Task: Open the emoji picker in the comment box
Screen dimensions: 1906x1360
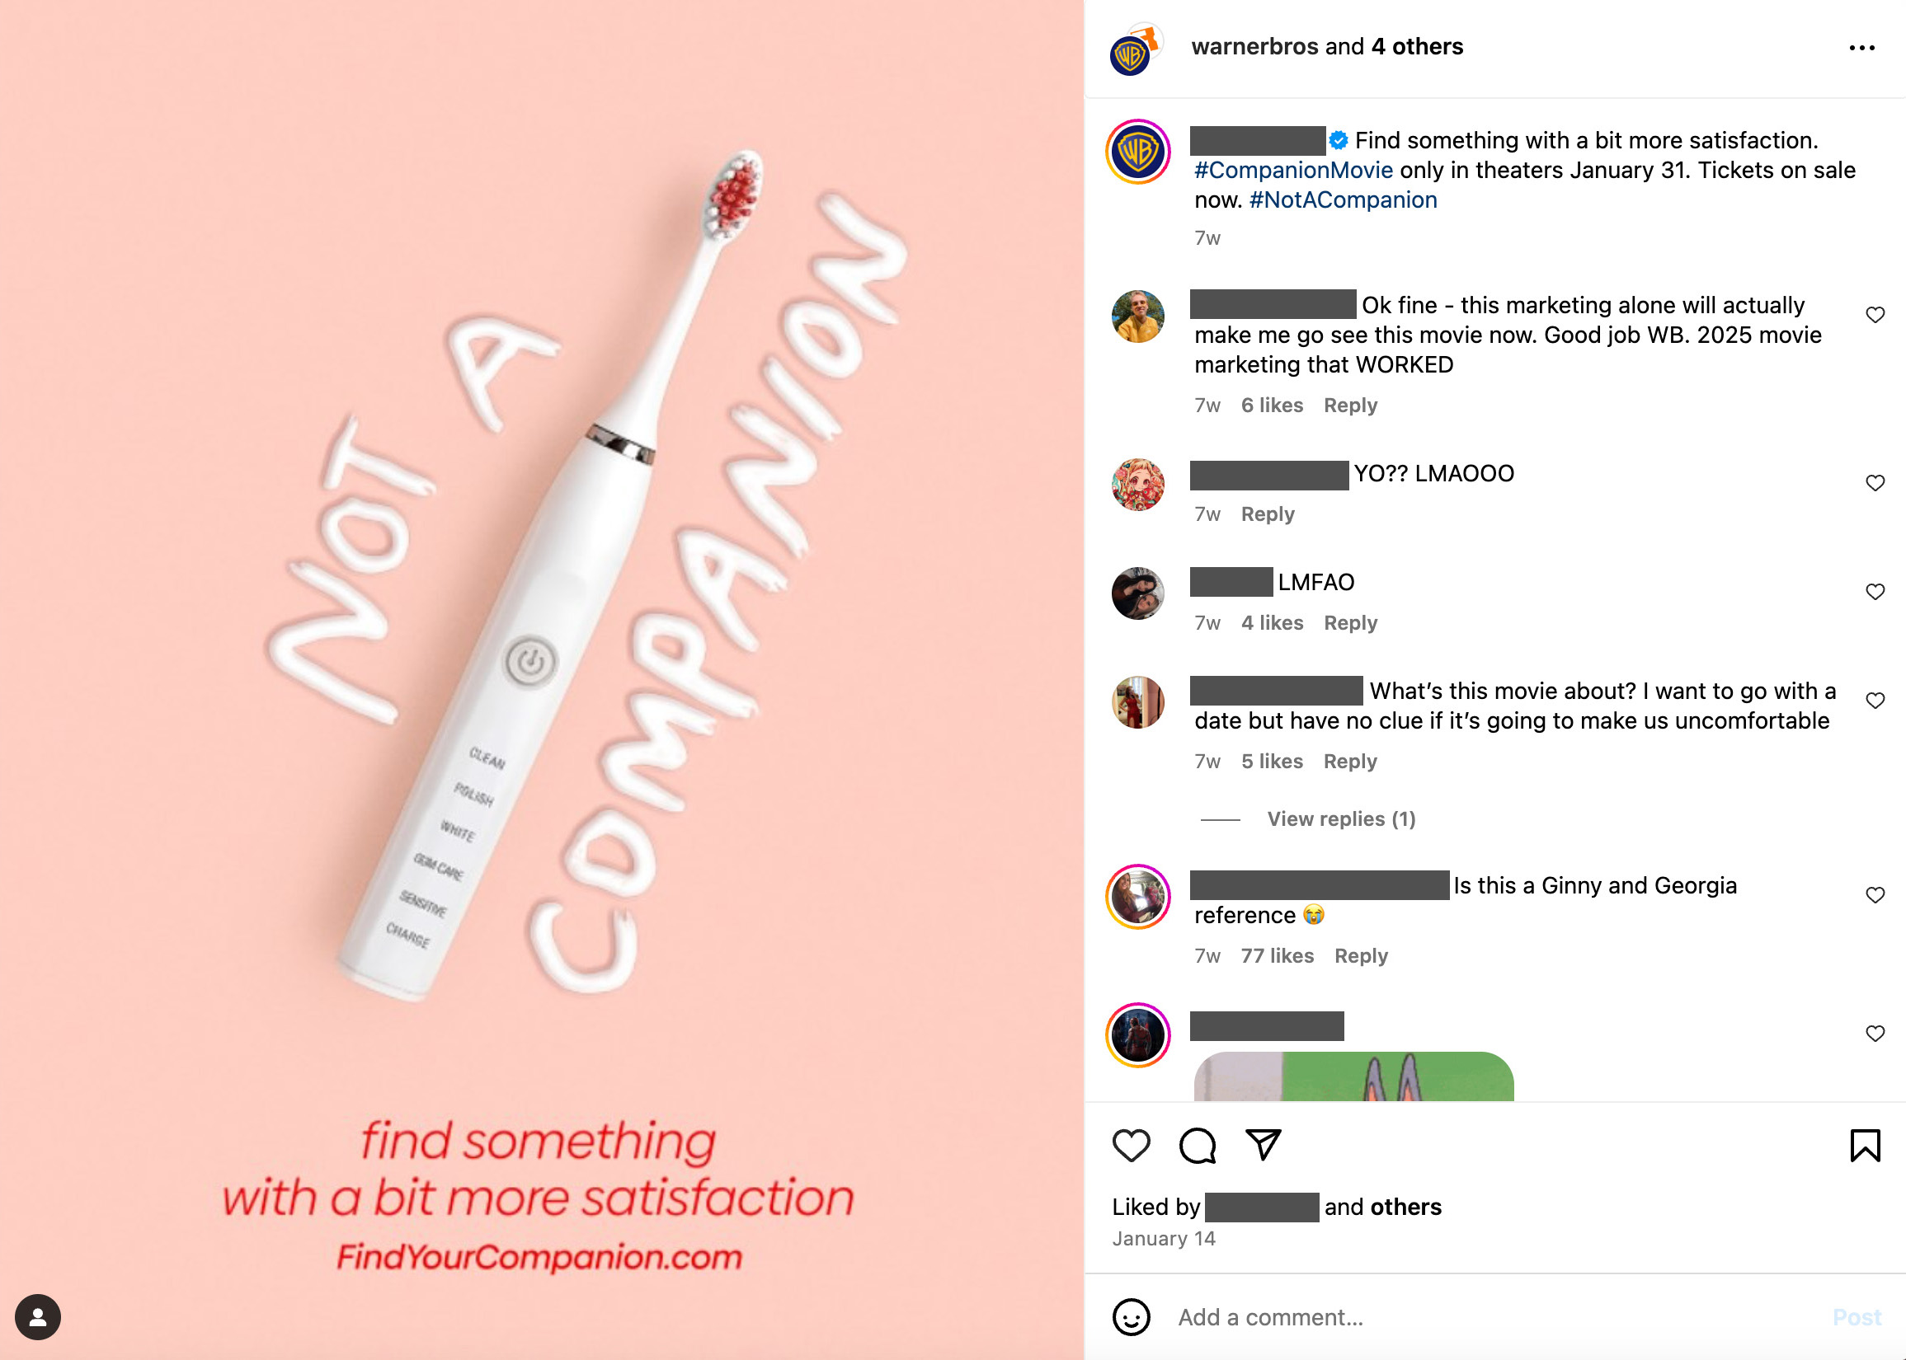Action: tap(1131, 1316)
